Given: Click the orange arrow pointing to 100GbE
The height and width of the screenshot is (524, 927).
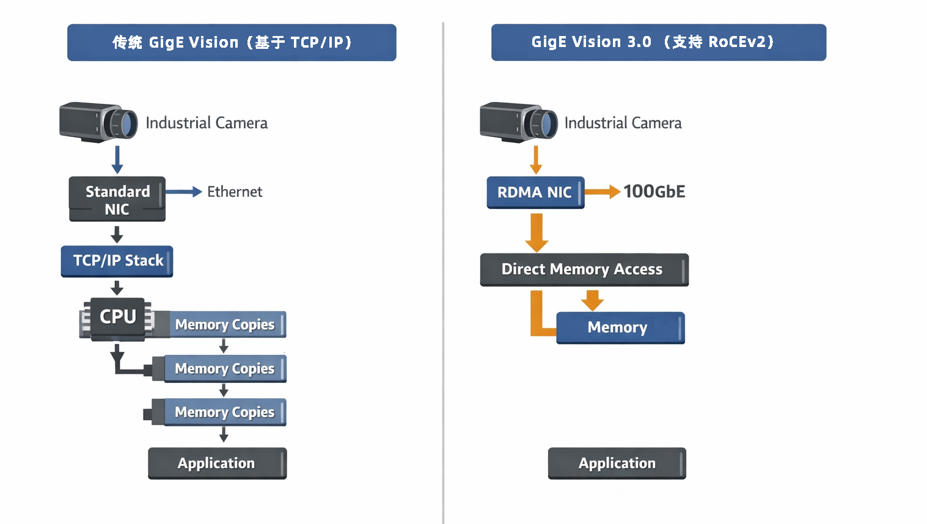Looking at the screenshot, I should tap(602, 192).
